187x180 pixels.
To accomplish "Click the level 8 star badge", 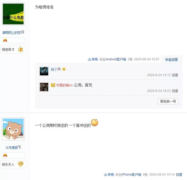I will click(21, 49).
